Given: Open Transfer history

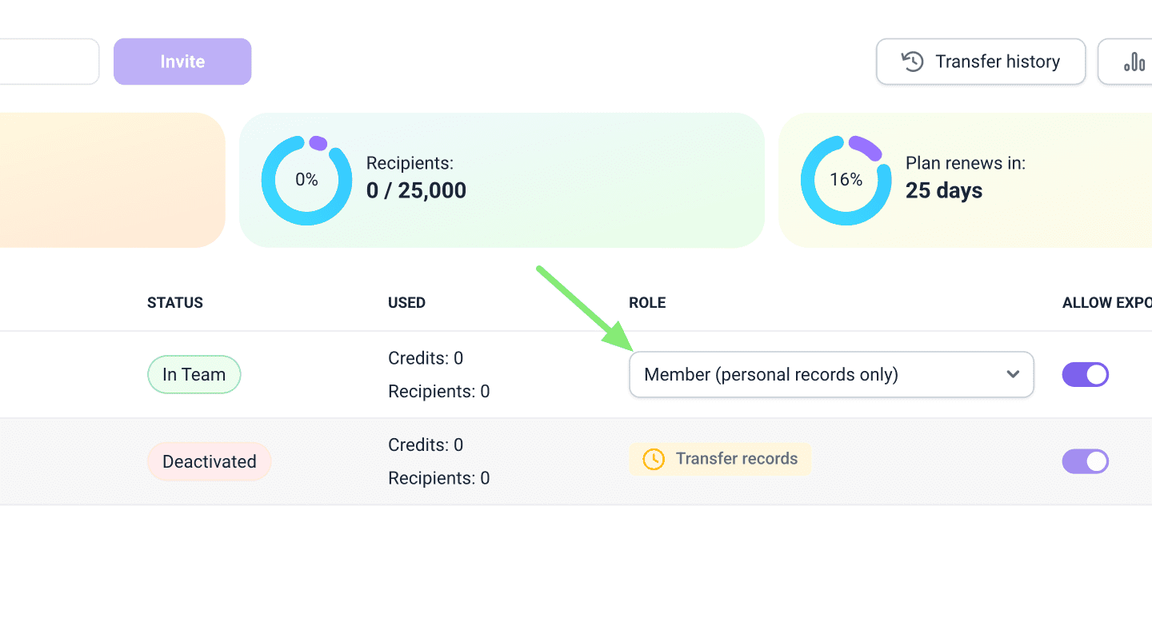Looking at the screenshot, I should tap(981, 62).
